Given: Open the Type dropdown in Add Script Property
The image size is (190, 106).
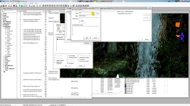Looking at the screenshot, I should tap(93, 13).
